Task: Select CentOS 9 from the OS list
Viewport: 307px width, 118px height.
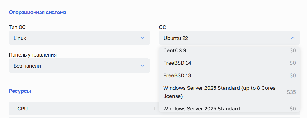Action: coord(175,50)
